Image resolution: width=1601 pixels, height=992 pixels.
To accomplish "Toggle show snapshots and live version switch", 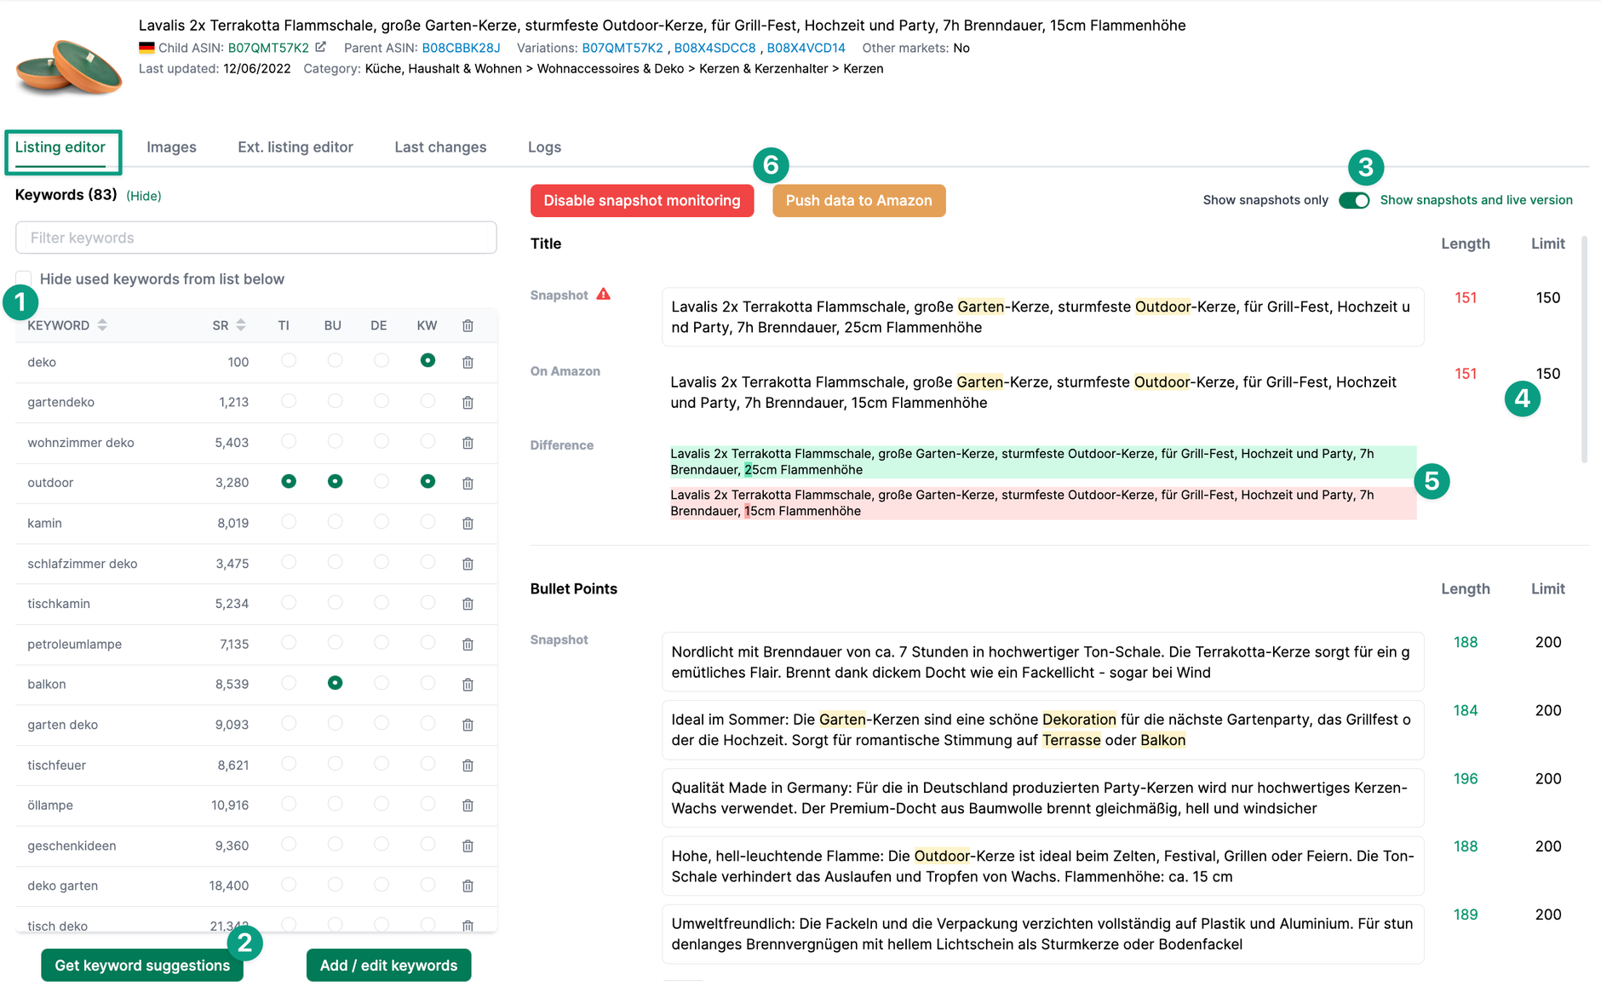I will pos(1354,200).
